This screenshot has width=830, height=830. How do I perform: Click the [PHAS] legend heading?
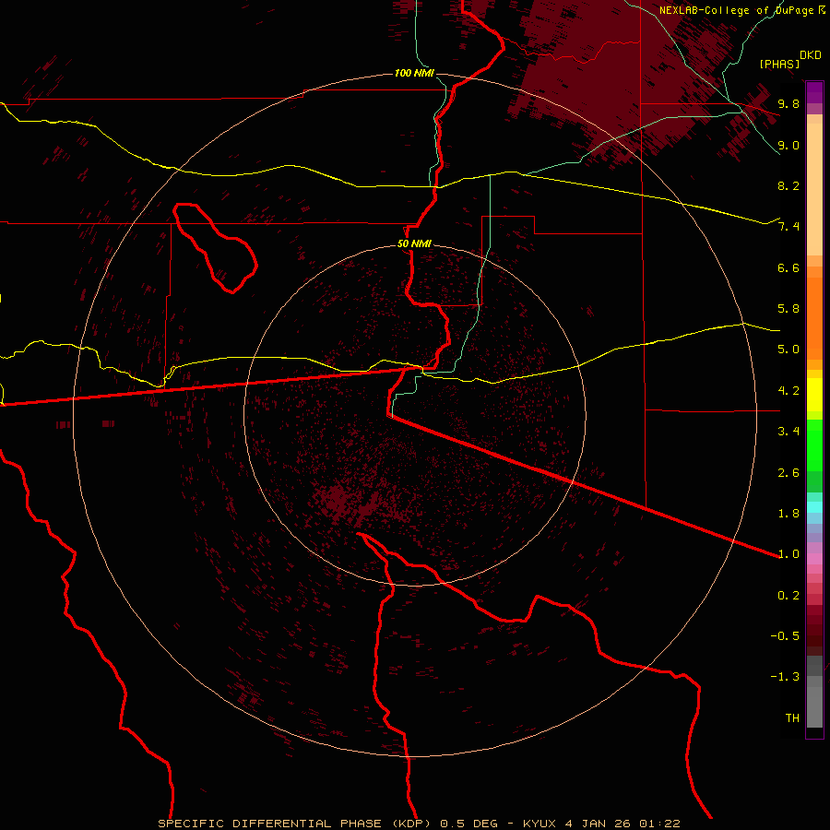tap(779, 64)
